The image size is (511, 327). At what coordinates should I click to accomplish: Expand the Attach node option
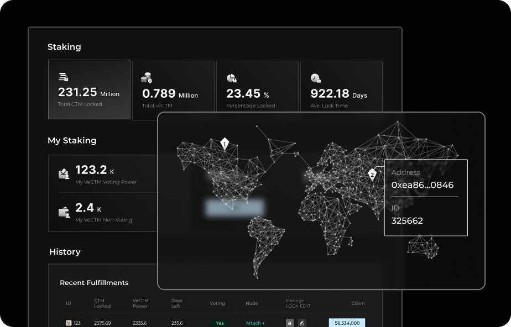pyautogui.click(x=255, y=323)
